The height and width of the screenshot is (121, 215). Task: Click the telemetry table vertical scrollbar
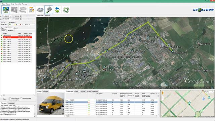coord(158,104)
